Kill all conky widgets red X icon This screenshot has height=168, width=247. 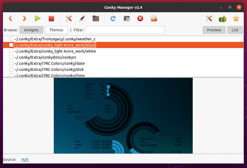point(140,18)
